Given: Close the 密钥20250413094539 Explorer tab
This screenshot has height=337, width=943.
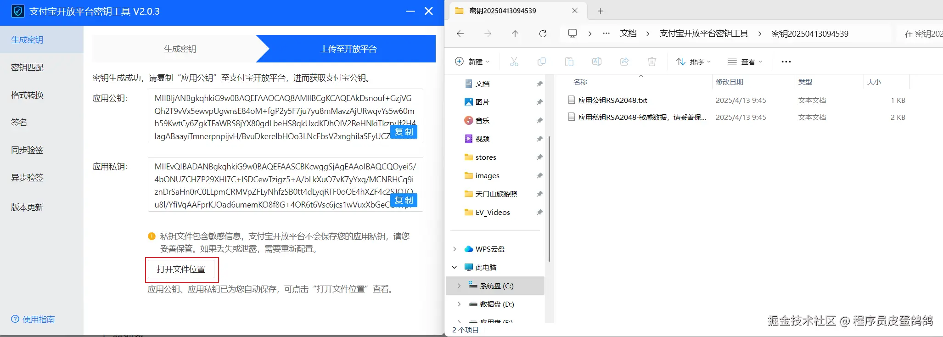Looking at the screenshot, I should pyautogui.click(x=575, y=11).
